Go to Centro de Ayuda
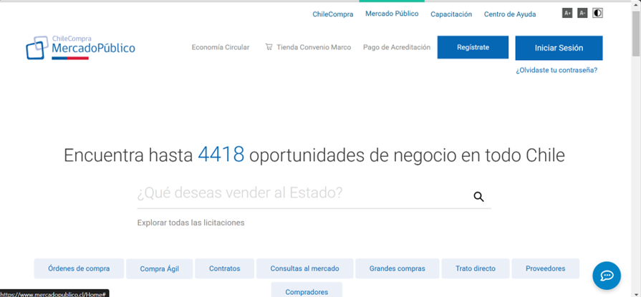Screen dimensions: 641x297 click(x=509, y=14)
